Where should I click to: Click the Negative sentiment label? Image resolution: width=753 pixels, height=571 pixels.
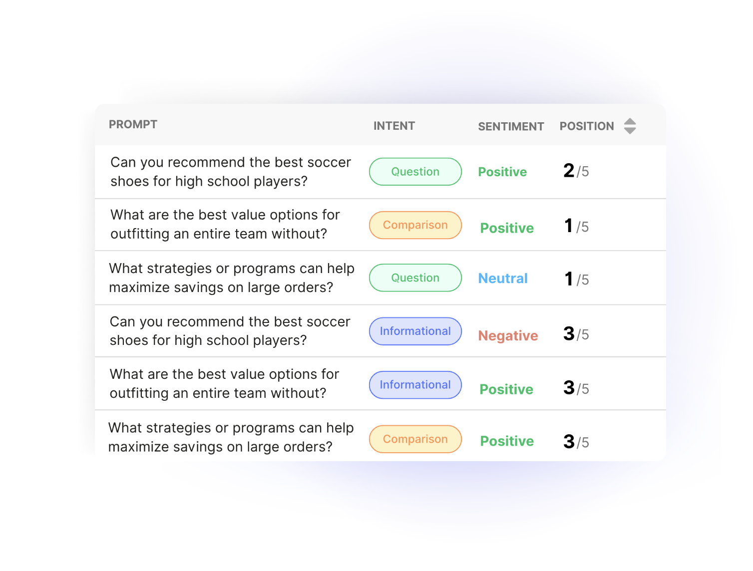click(508, 335)
